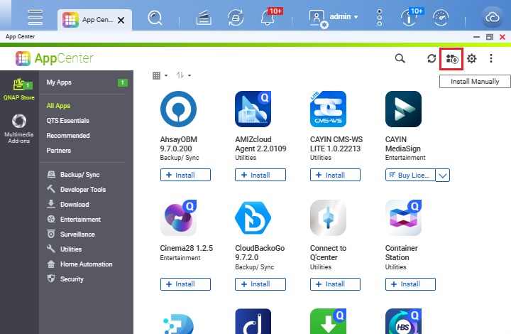Install CloudBackoGo 9.7.2.0
511x334 pixels.
[x=260, y=284]
